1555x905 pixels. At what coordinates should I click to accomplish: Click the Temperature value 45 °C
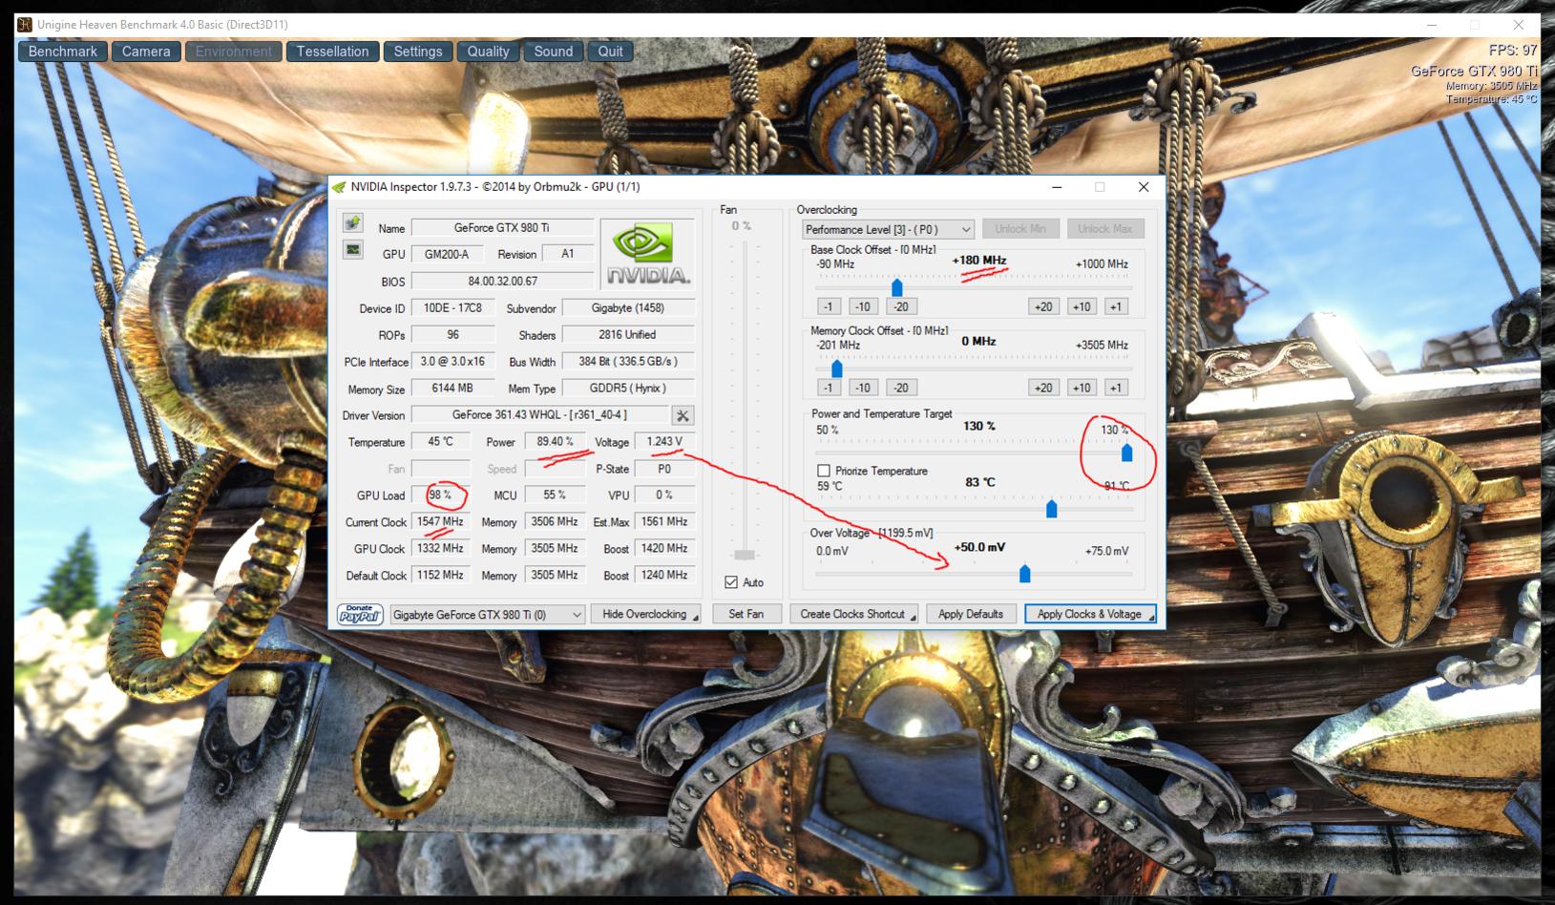pyautogui.click(x=440, y=442)
